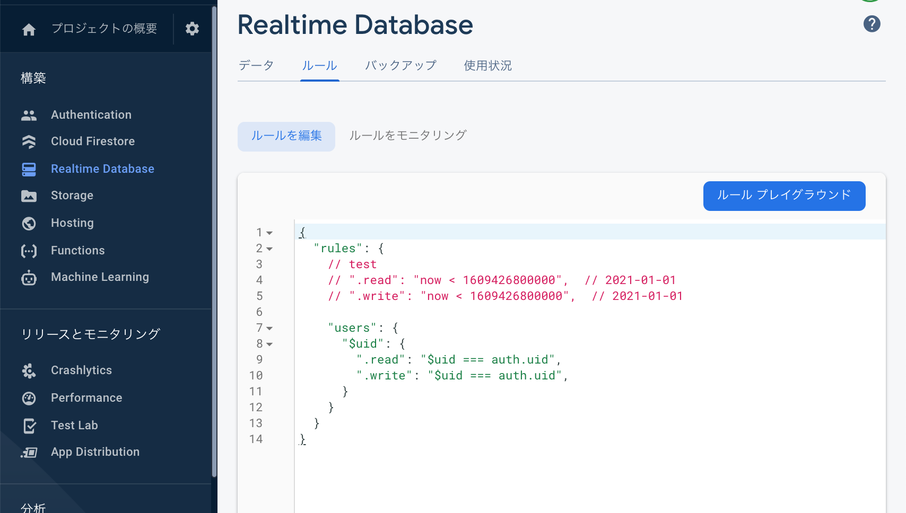Click the ".read" rule on line 9
This screenshot has width=906, height=513.
pos(459,360)
